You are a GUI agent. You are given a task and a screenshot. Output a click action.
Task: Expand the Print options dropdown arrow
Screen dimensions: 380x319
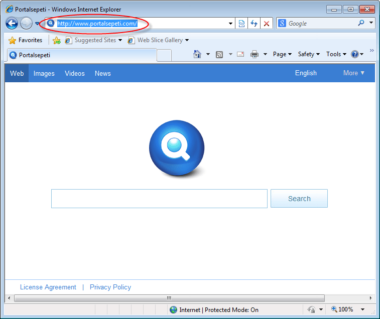pos(265,54)
